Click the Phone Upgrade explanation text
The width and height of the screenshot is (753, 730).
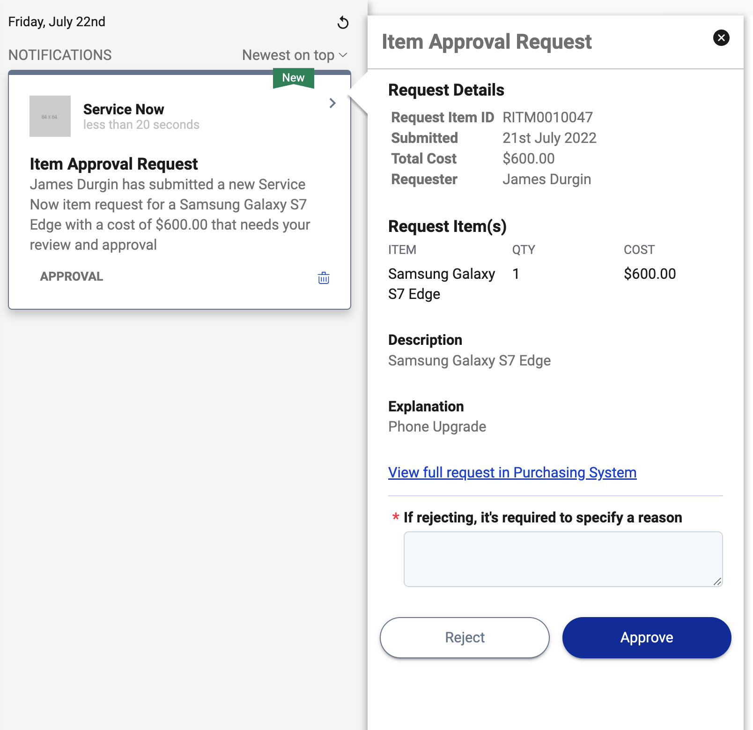pos(437,426)
